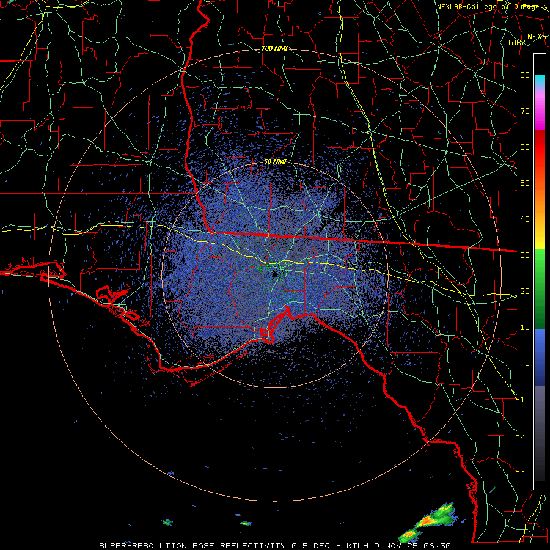Select the 60 value on the dBZ scale
The image size is (550, 550).
[x=525, y=147]
